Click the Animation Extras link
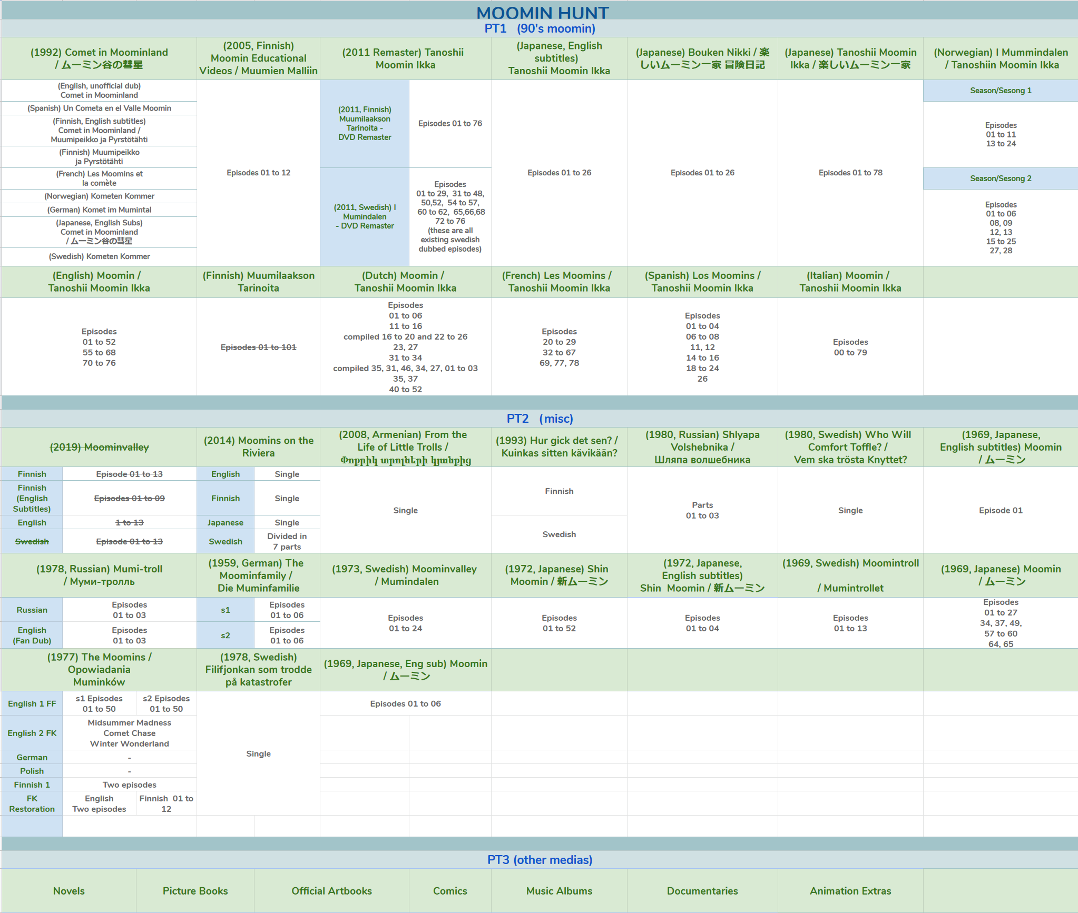Screen dimensions: 1078x913 point(850,891)
